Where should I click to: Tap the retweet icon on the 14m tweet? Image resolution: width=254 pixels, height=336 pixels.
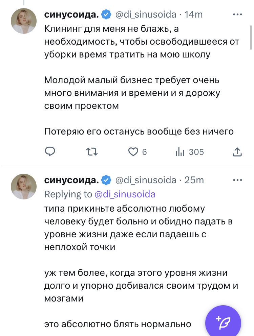(92, 152)
